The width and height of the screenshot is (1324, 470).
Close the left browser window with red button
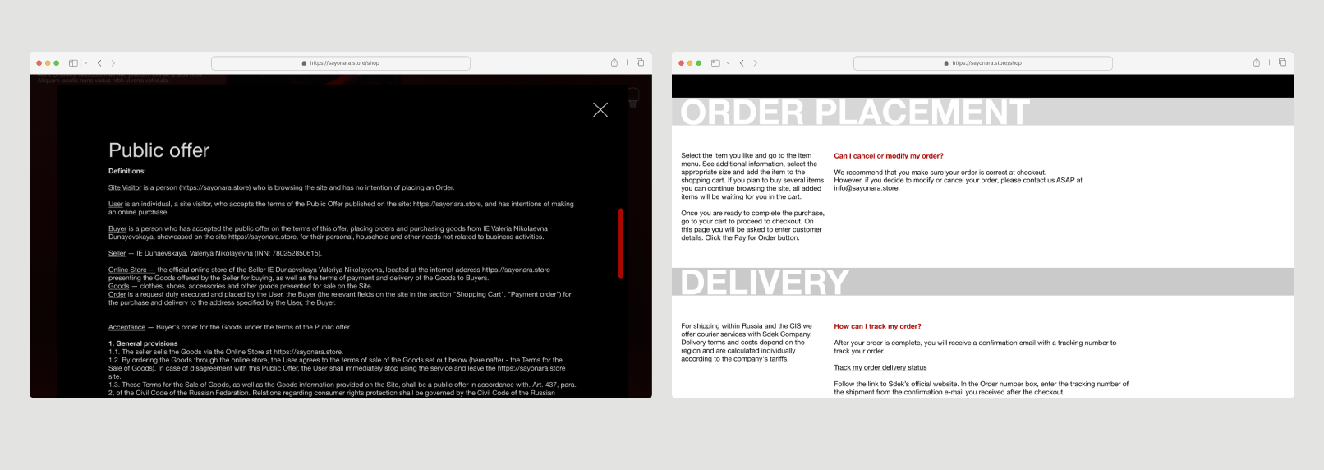[x=39, y=63]
